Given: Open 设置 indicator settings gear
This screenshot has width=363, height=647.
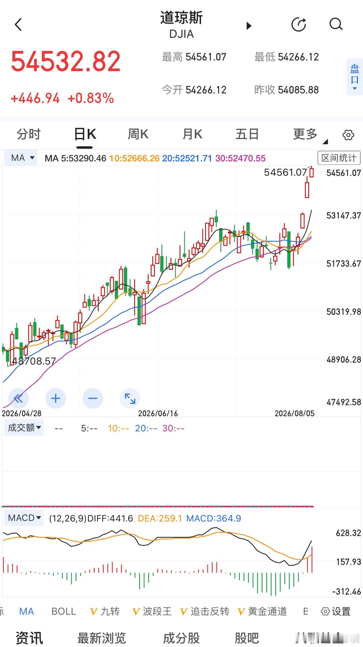Looking at the screenshot, I should pyautogui.click(x=336, y=611).
